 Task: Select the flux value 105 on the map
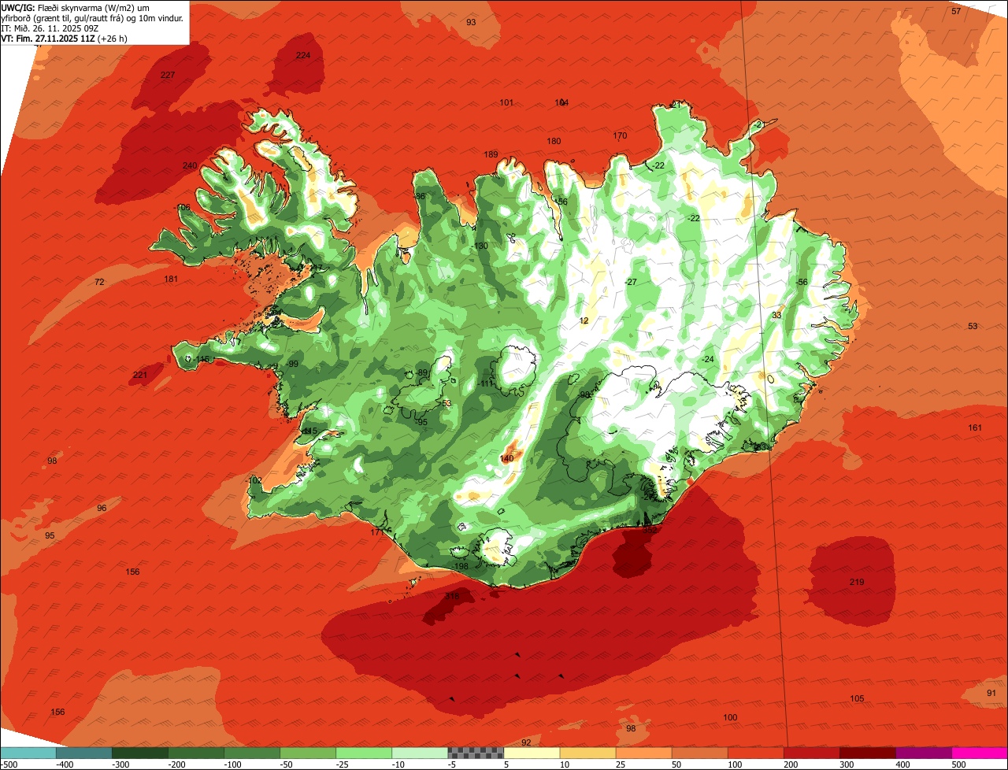[x=858, y=698]
